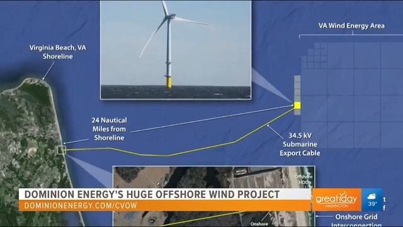Click the 39° temperature reading
Image resolution: width=403 pixels, height=227 pixels.
tap(372, 204)
